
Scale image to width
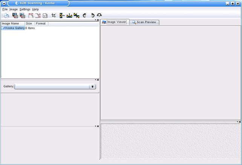(31, 15)
